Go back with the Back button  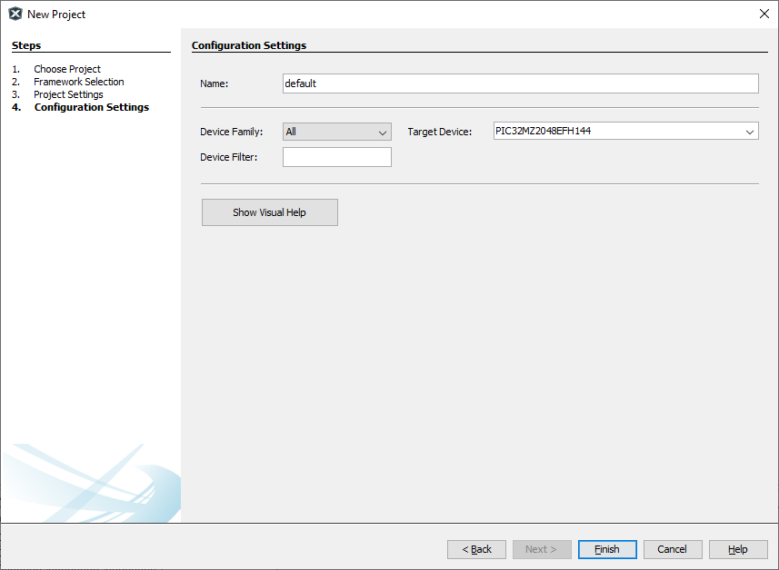click(476, 549)
